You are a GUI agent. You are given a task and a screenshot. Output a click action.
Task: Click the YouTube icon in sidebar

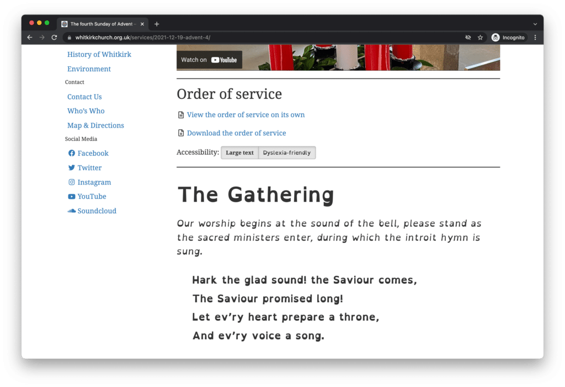(x=72, y=197)
